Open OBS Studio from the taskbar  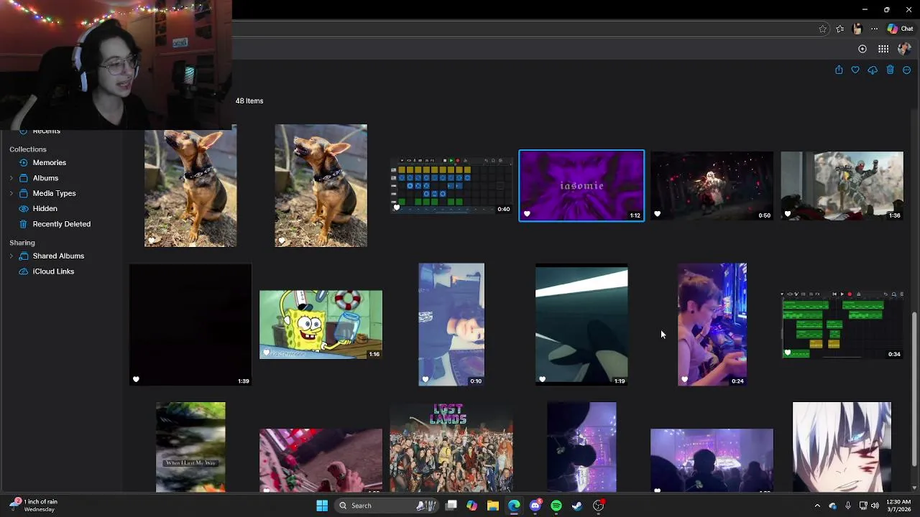[599, 506]
